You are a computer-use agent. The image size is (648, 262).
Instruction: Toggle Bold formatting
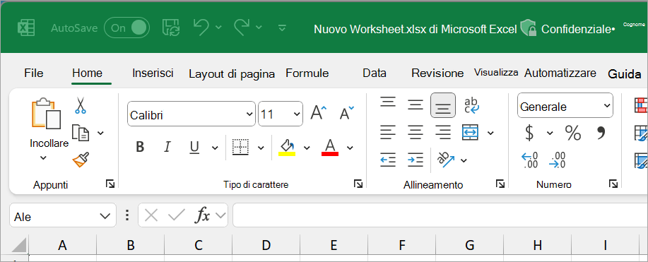click(x=140, y=147)
